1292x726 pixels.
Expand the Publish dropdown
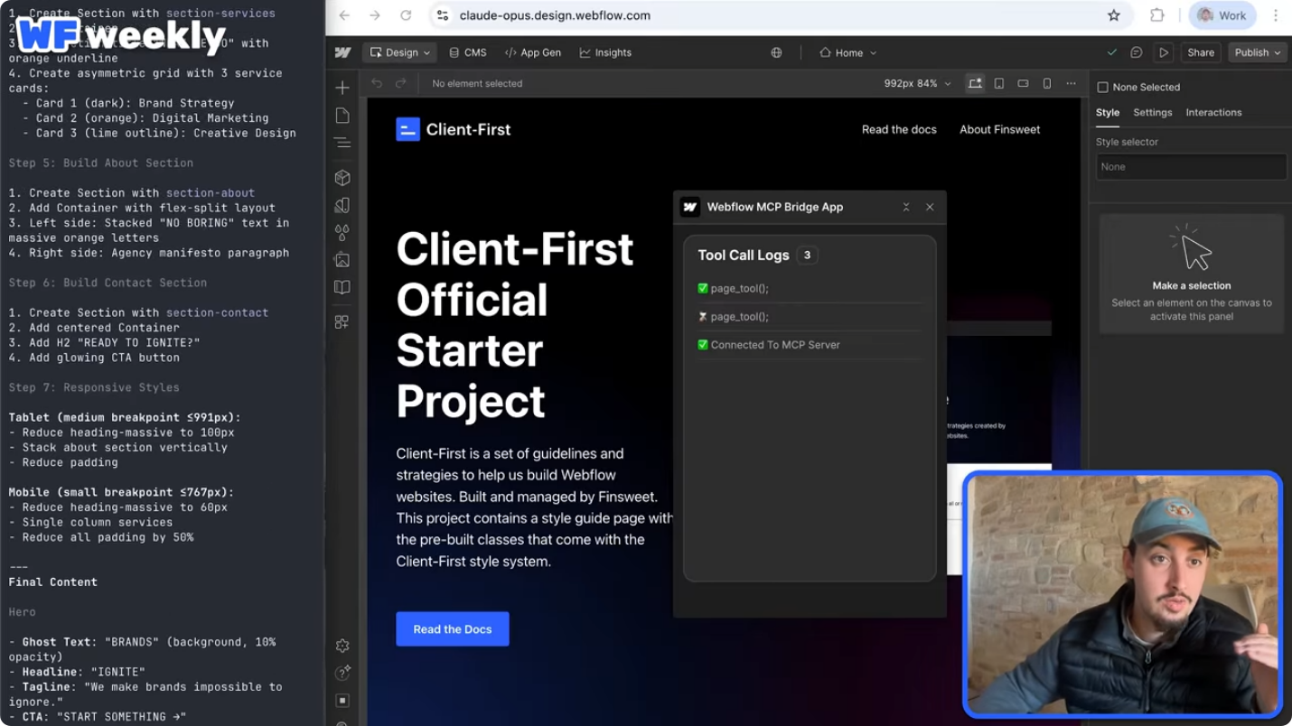[1257, 52]
